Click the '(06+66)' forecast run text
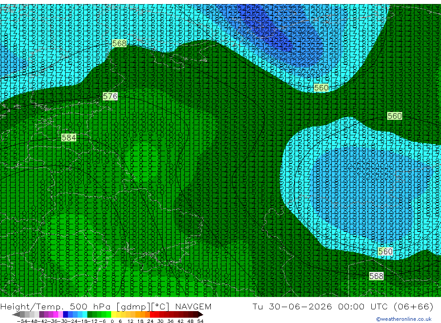Viewport: 441px width, 323px height. point(414,306)
